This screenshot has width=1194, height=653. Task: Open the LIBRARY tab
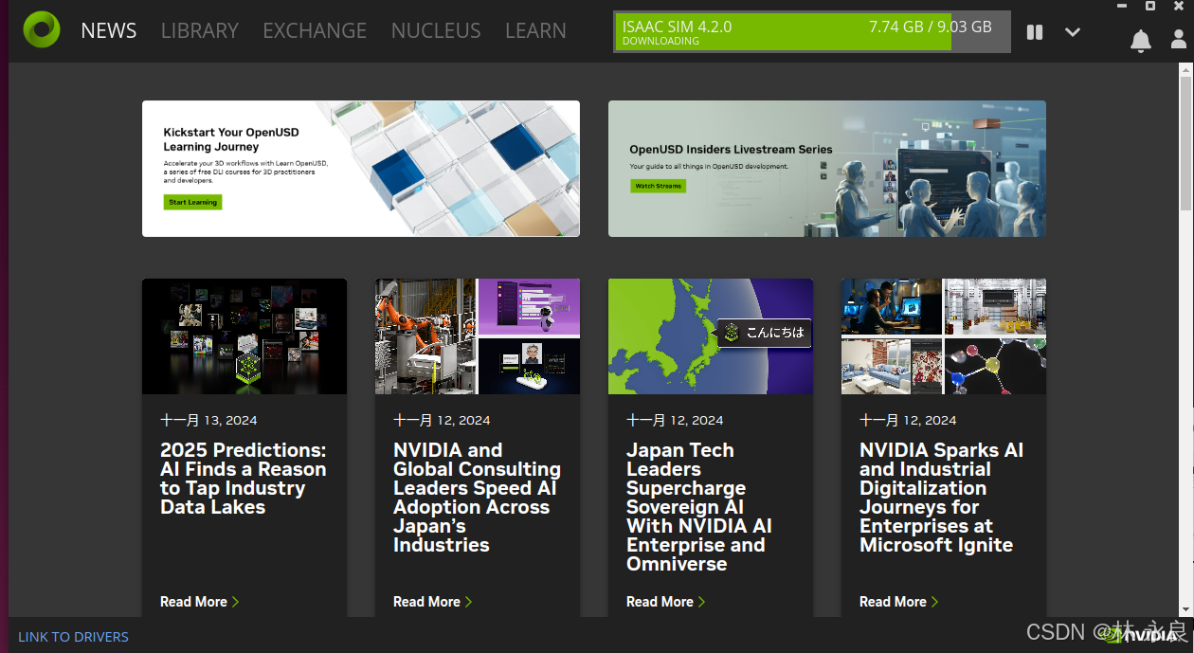[200, 30]
